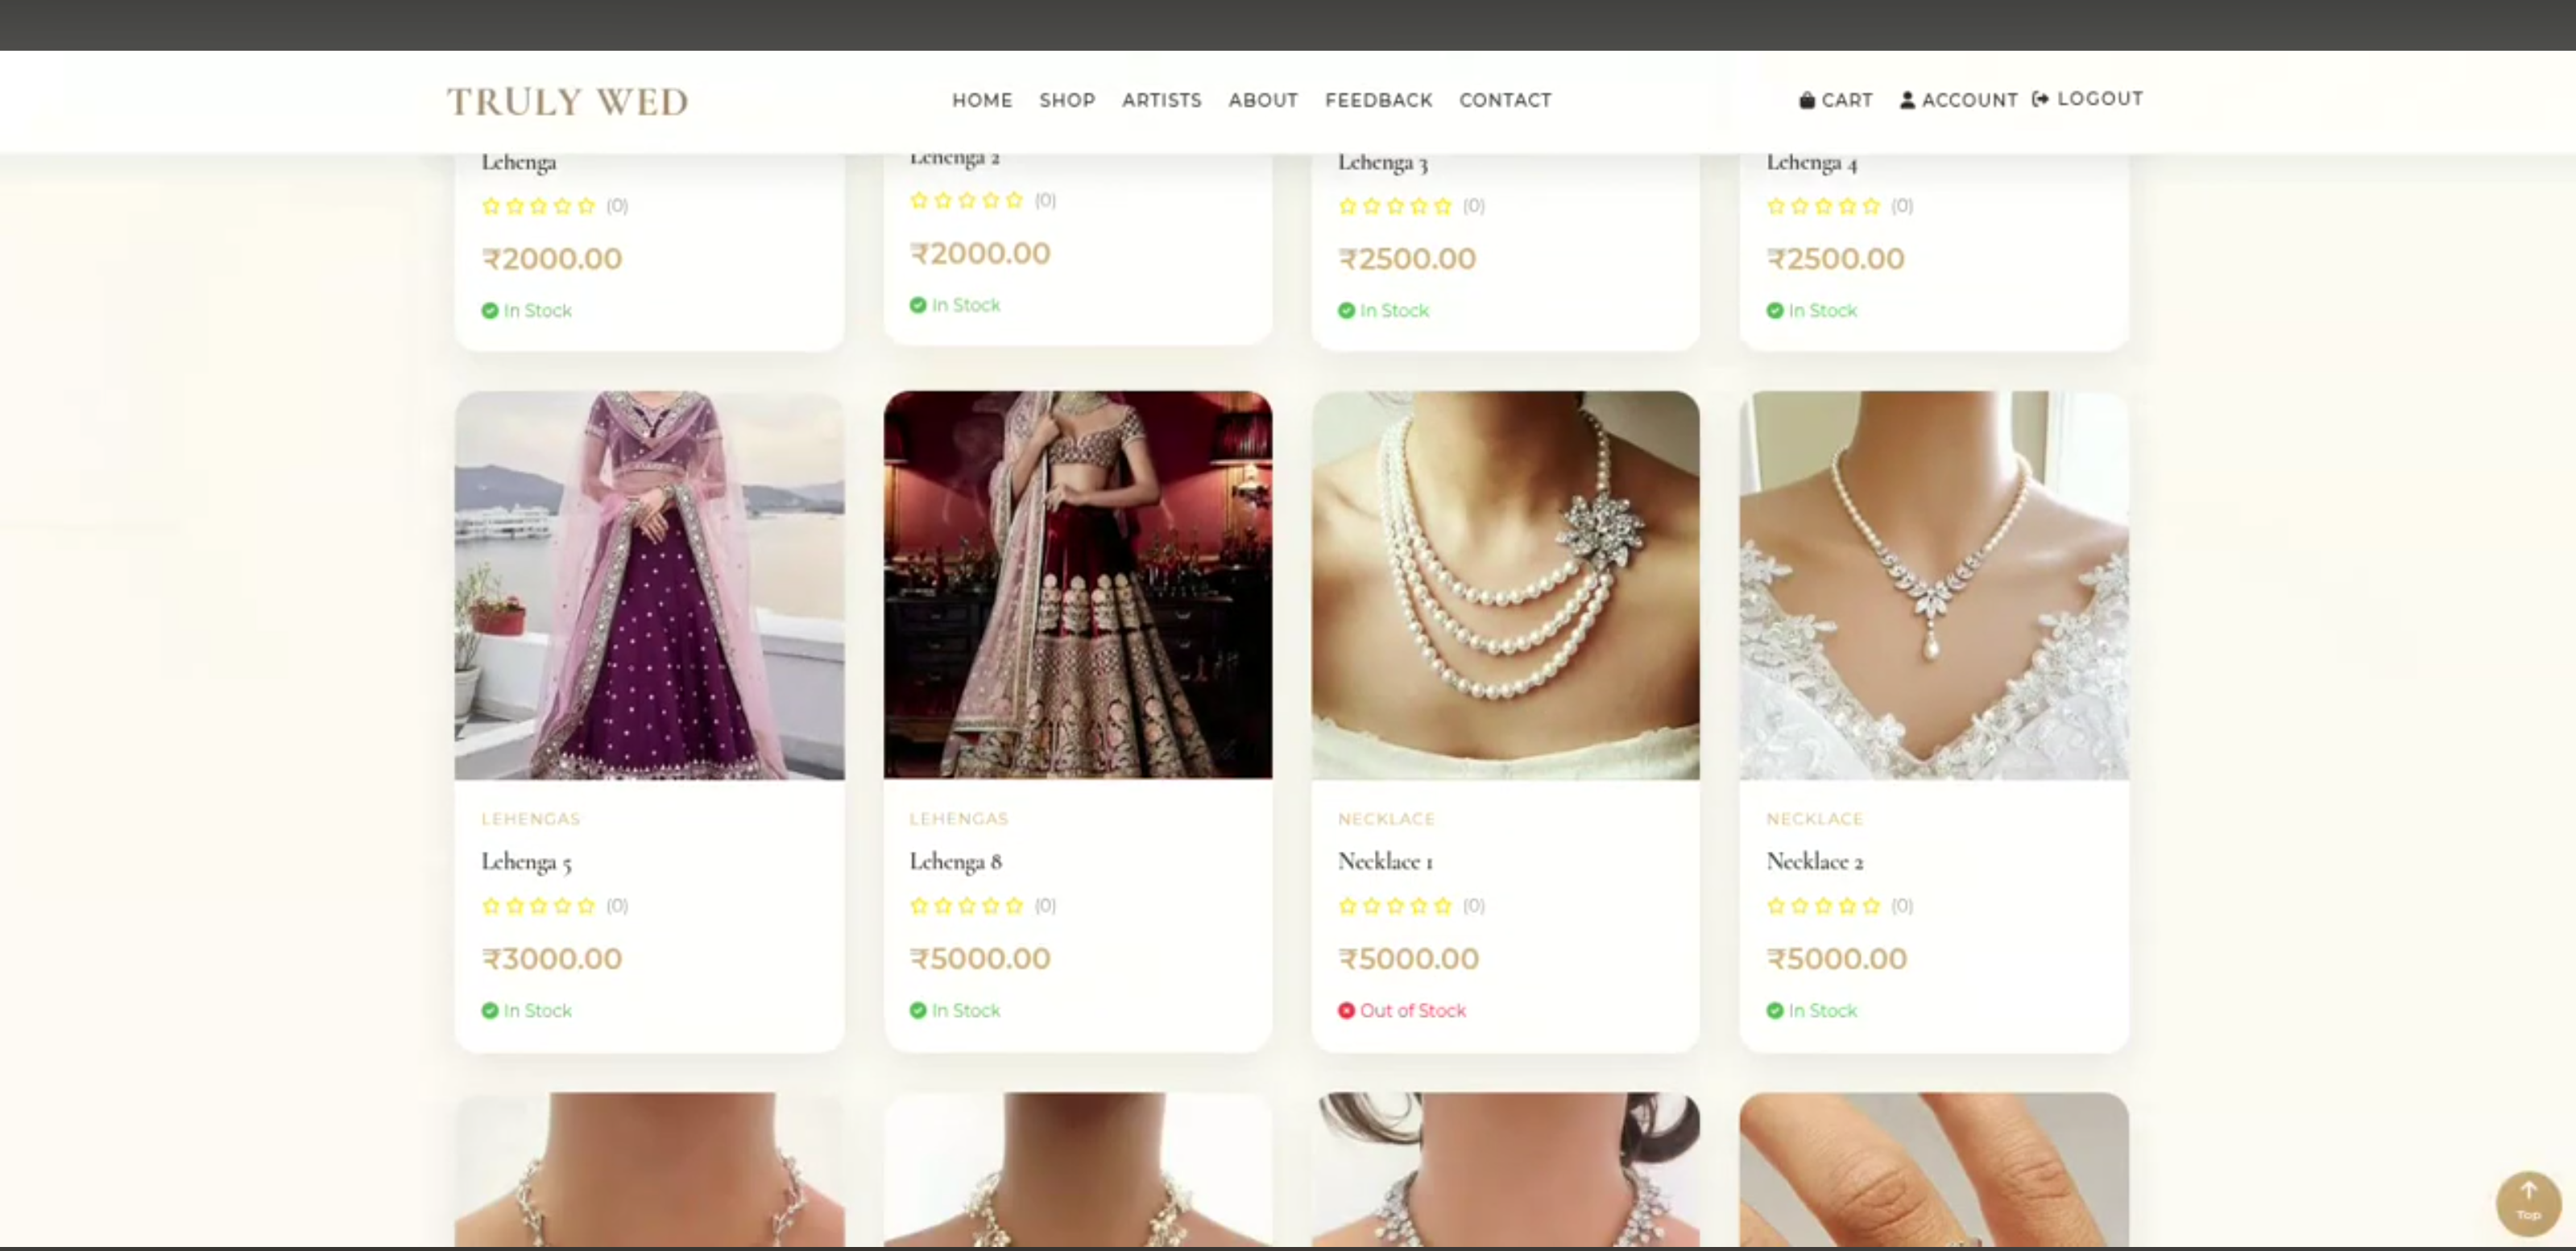Image resolution: width=2576 pixels, height=1251 pixels.
Task: Click the Account link text
Action: (x=1969, y=100)
